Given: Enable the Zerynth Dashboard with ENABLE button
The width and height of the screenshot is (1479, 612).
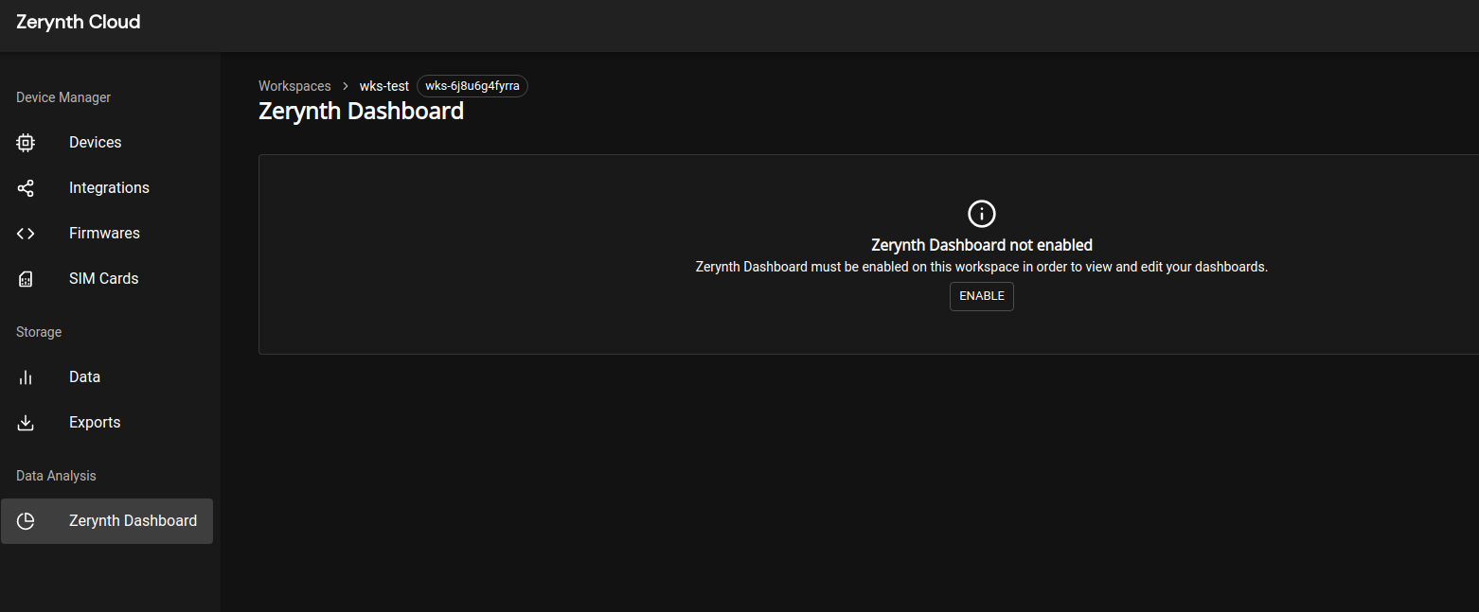Looking at the screenshot, I should point(982,296).
